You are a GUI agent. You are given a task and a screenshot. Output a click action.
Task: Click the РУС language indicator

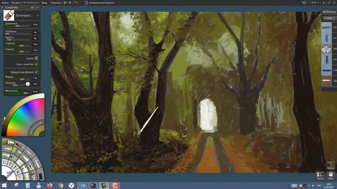pyautogui.click(x=319, y=185)
